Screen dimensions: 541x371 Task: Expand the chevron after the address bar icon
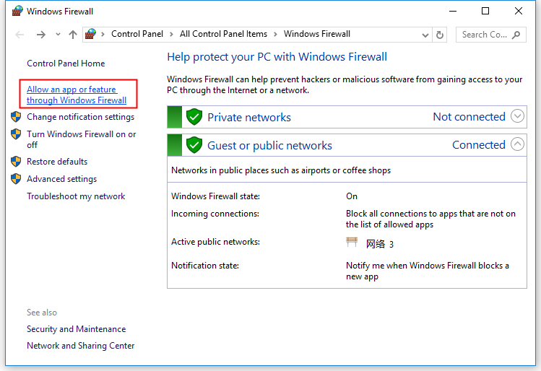103,34
